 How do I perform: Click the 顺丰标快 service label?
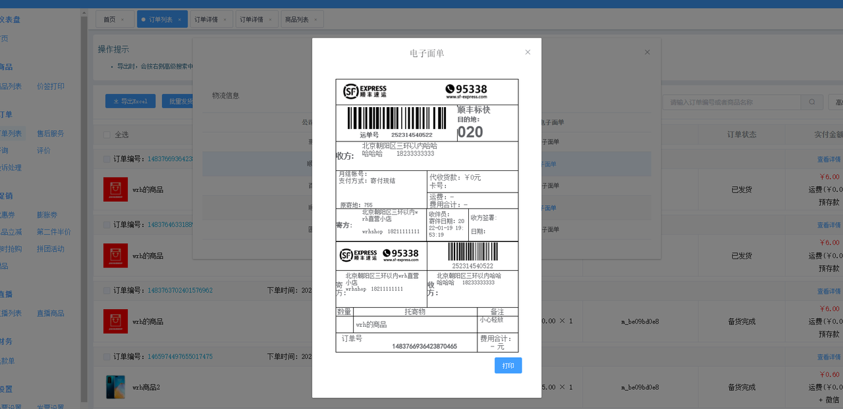point(474,110)
